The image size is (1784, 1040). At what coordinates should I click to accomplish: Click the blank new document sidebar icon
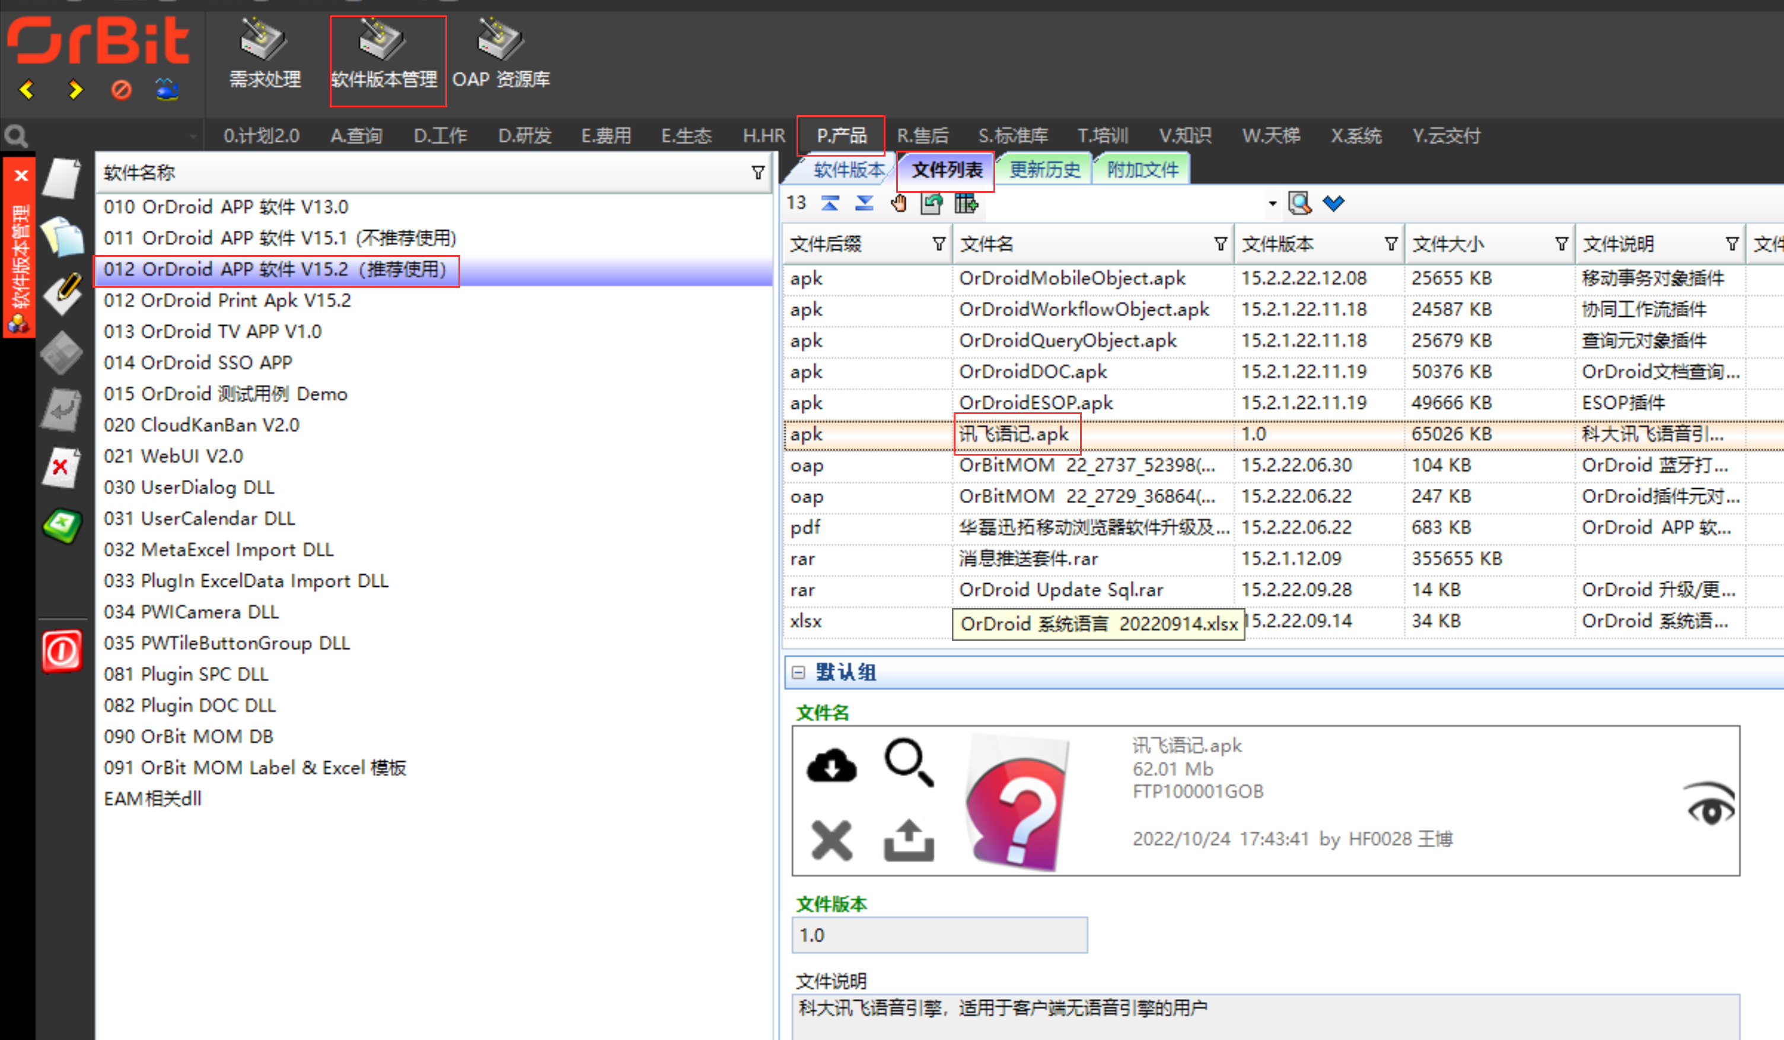62,179
